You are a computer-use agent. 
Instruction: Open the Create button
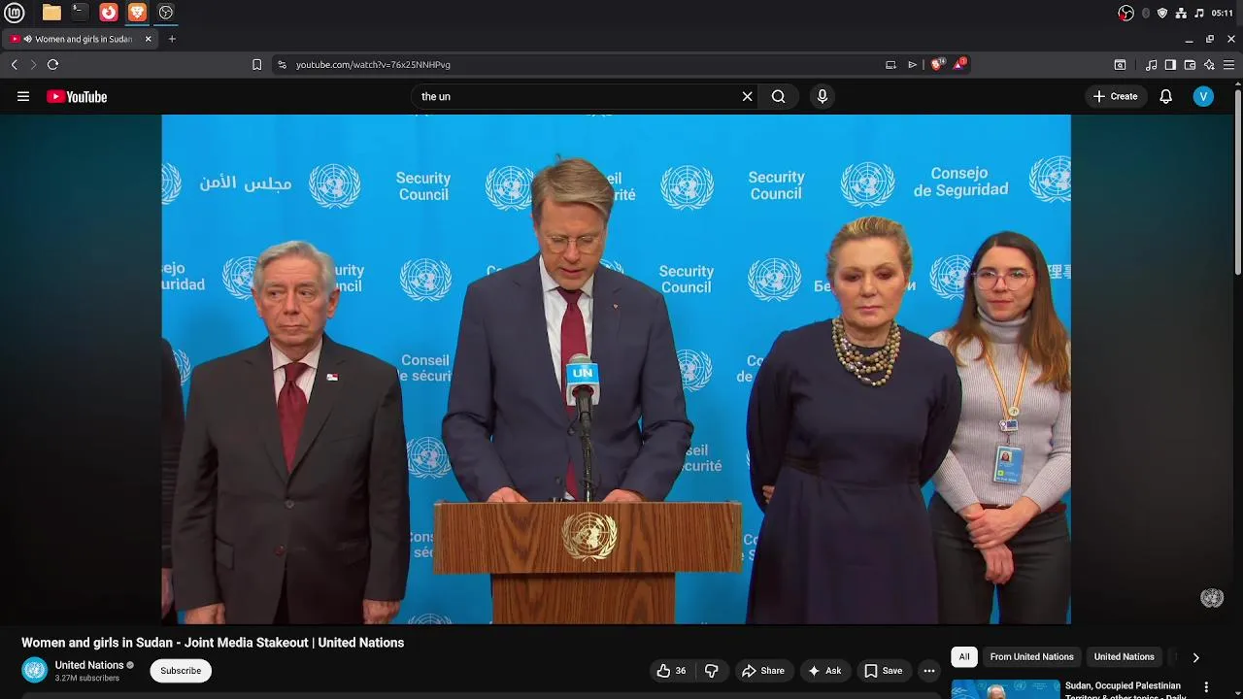[1115, 96]
